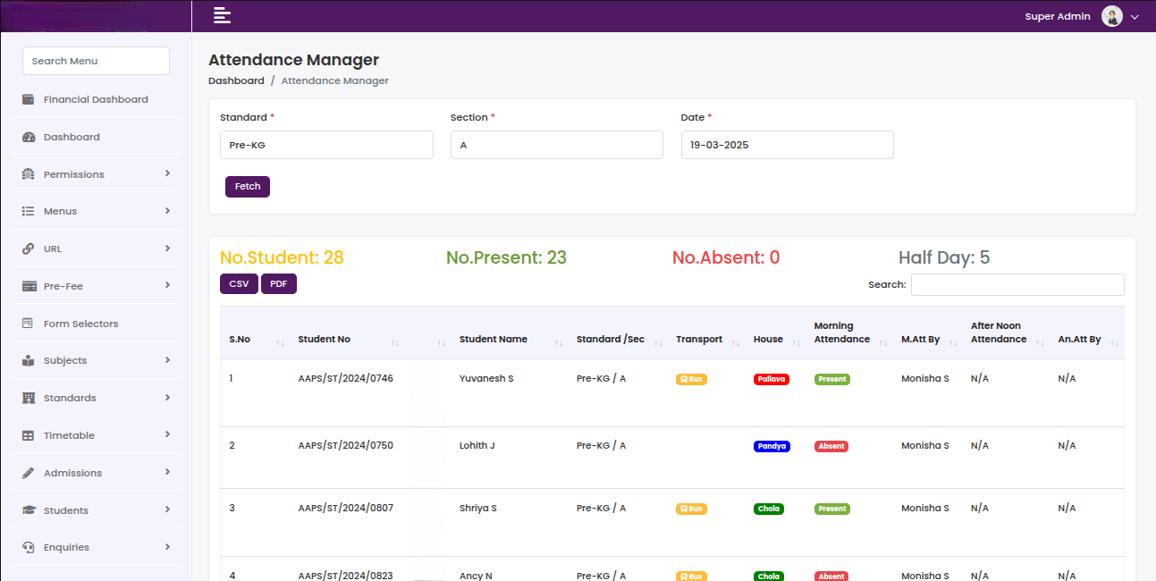Expand the Subjects submenu chevron
Image resolution: width=1156 pixels, height=581 pixels.
pos(167,360)
